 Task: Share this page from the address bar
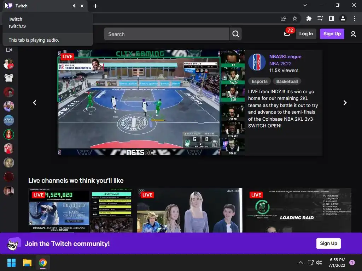(x=284, y=18)
